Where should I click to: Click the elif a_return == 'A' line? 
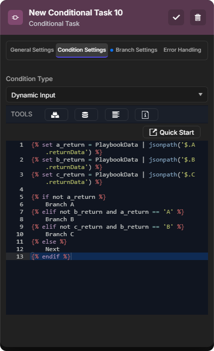tap(108, 212)
